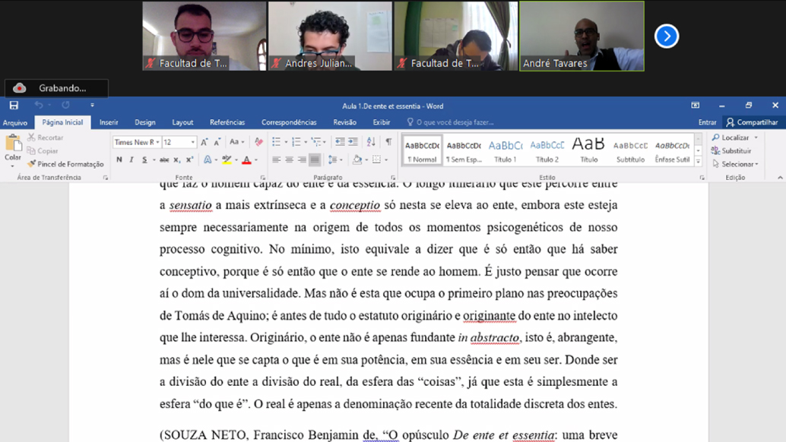Click the numbered list icon

[x=296, y=142]
